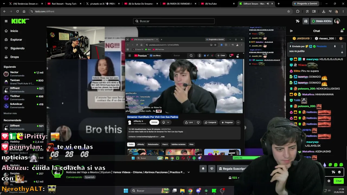Click the streamer avatar with LIVE badge

click(58, 171)
